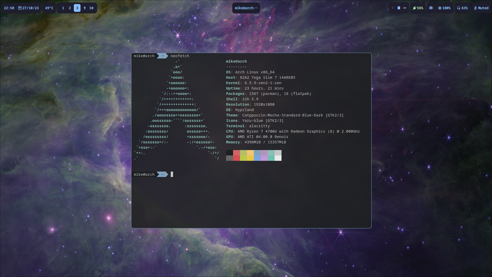The image size is (492, 277).
Task: Click 'Theme: Catppuccin-Mocha' line
Action: point(285,115)
